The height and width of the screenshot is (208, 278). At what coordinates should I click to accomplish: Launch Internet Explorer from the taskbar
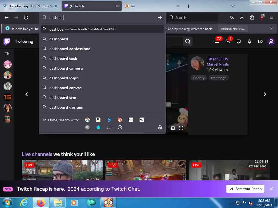click(x=24, y=203)
